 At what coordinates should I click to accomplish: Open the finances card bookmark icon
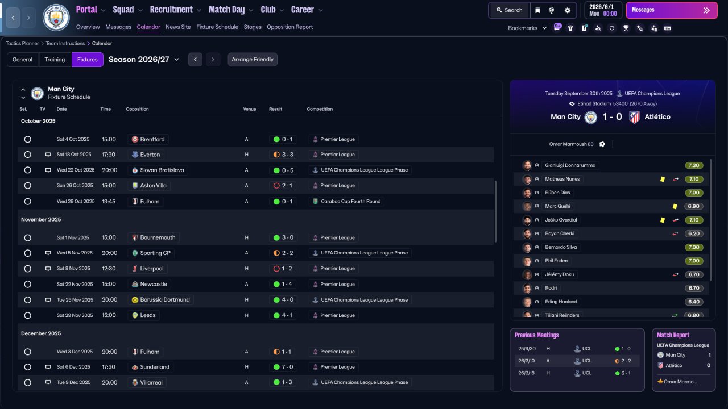click(x=668, y=28)
